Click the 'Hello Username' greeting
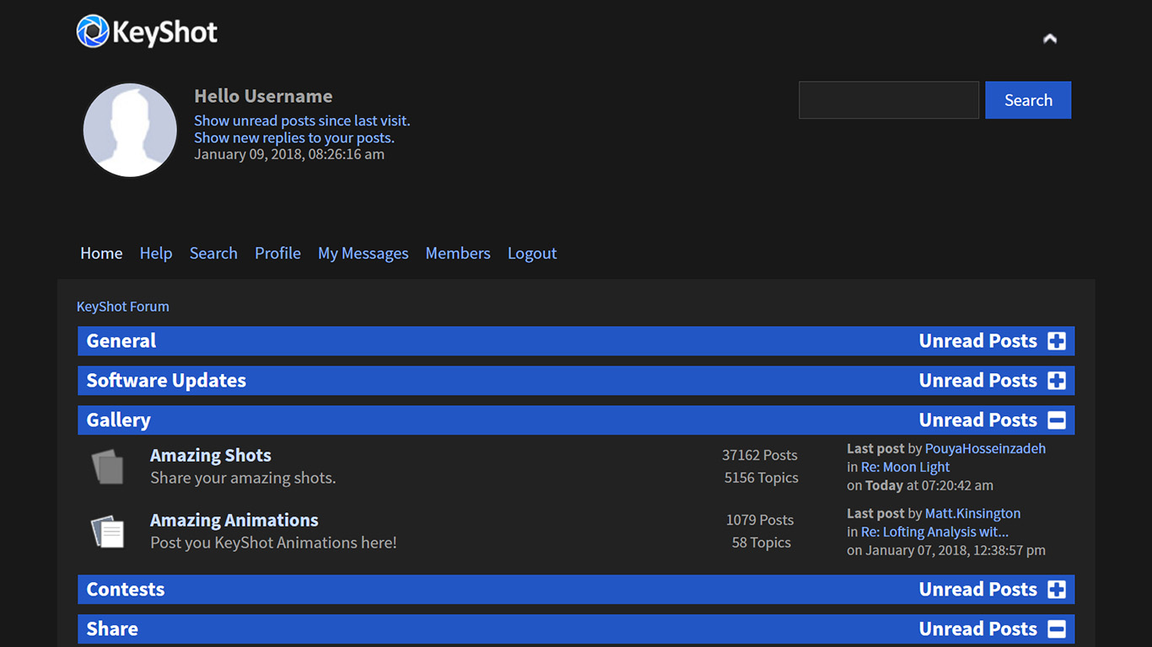1152x647 pixels. 263,96
